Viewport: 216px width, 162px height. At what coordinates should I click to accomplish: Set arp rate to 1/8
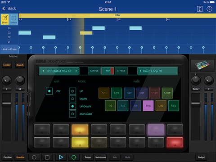pyautogui.click(x=135, y=106)
